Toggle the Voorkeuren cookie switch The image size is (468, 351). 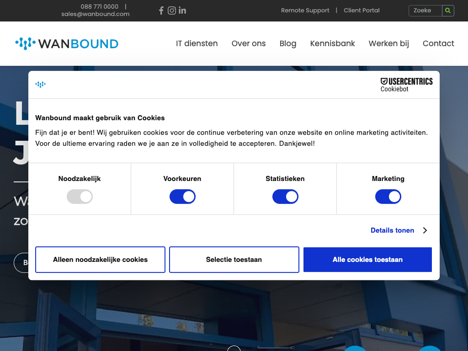[182, 197]
